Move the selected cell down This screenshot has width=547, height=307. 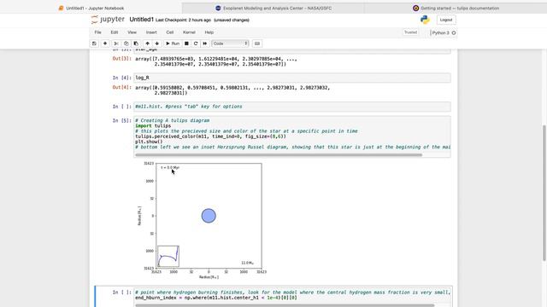[157, 43]
